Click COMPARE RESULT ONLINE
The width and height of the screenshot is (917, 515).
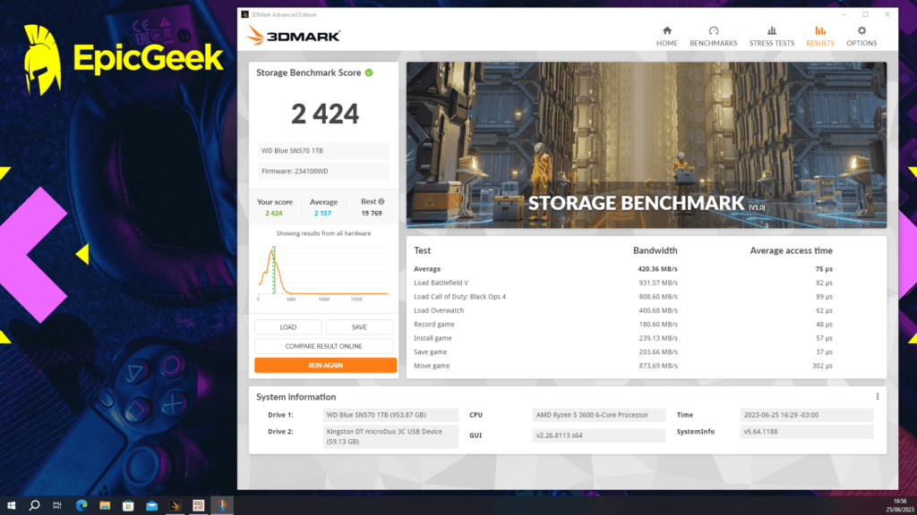(x=324, y=345)
